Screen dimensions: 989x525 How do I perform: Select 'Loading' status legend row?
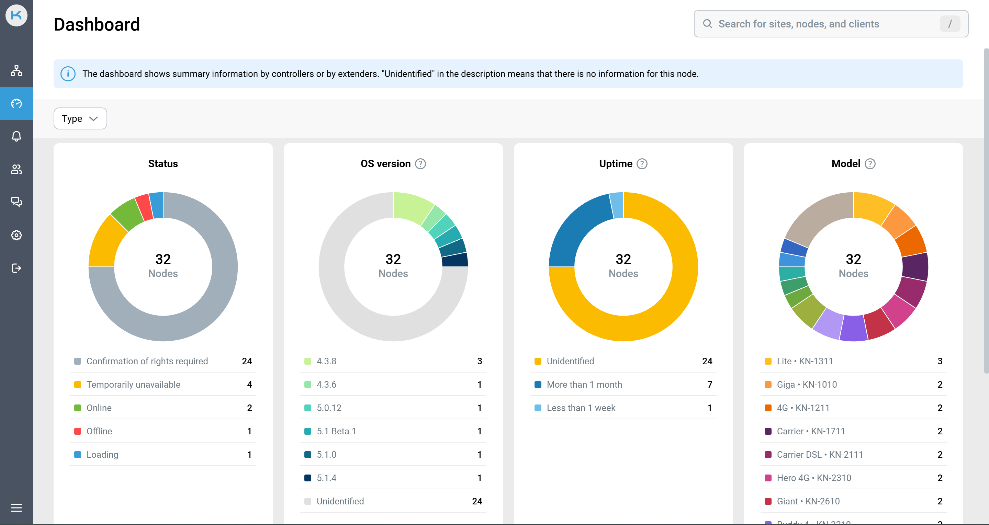coord(163,455)
